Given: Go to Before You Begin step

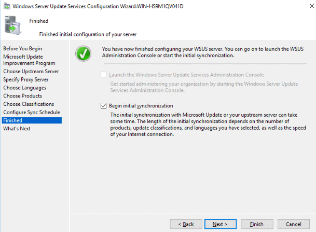Looking at the screenshot, I should [x=23, y=49].
